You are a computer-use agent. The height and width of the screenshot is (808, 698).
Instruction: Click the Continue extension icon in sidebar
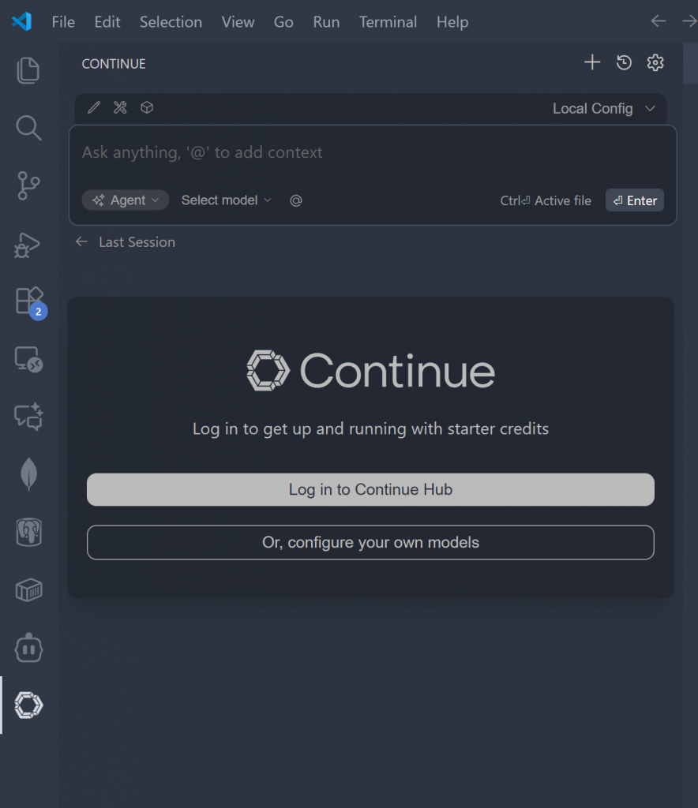(x=28, y=705)
